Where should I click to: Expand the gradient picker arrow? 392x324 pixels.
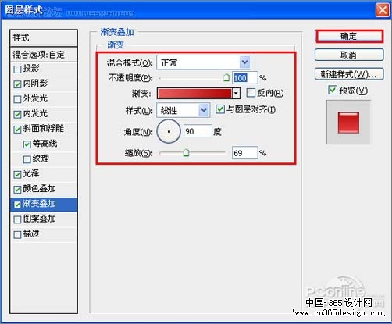(236, 93)
